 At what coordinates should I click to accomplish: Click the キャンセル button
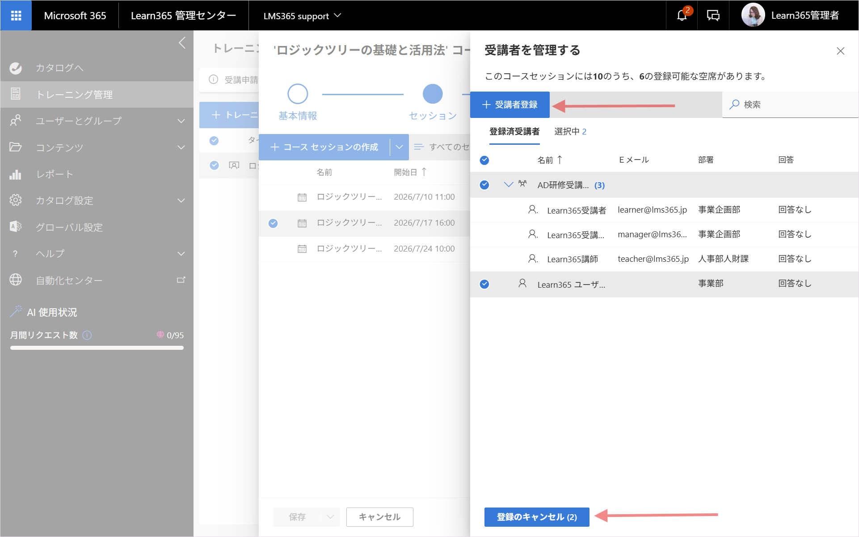click(x=380, y=517)
